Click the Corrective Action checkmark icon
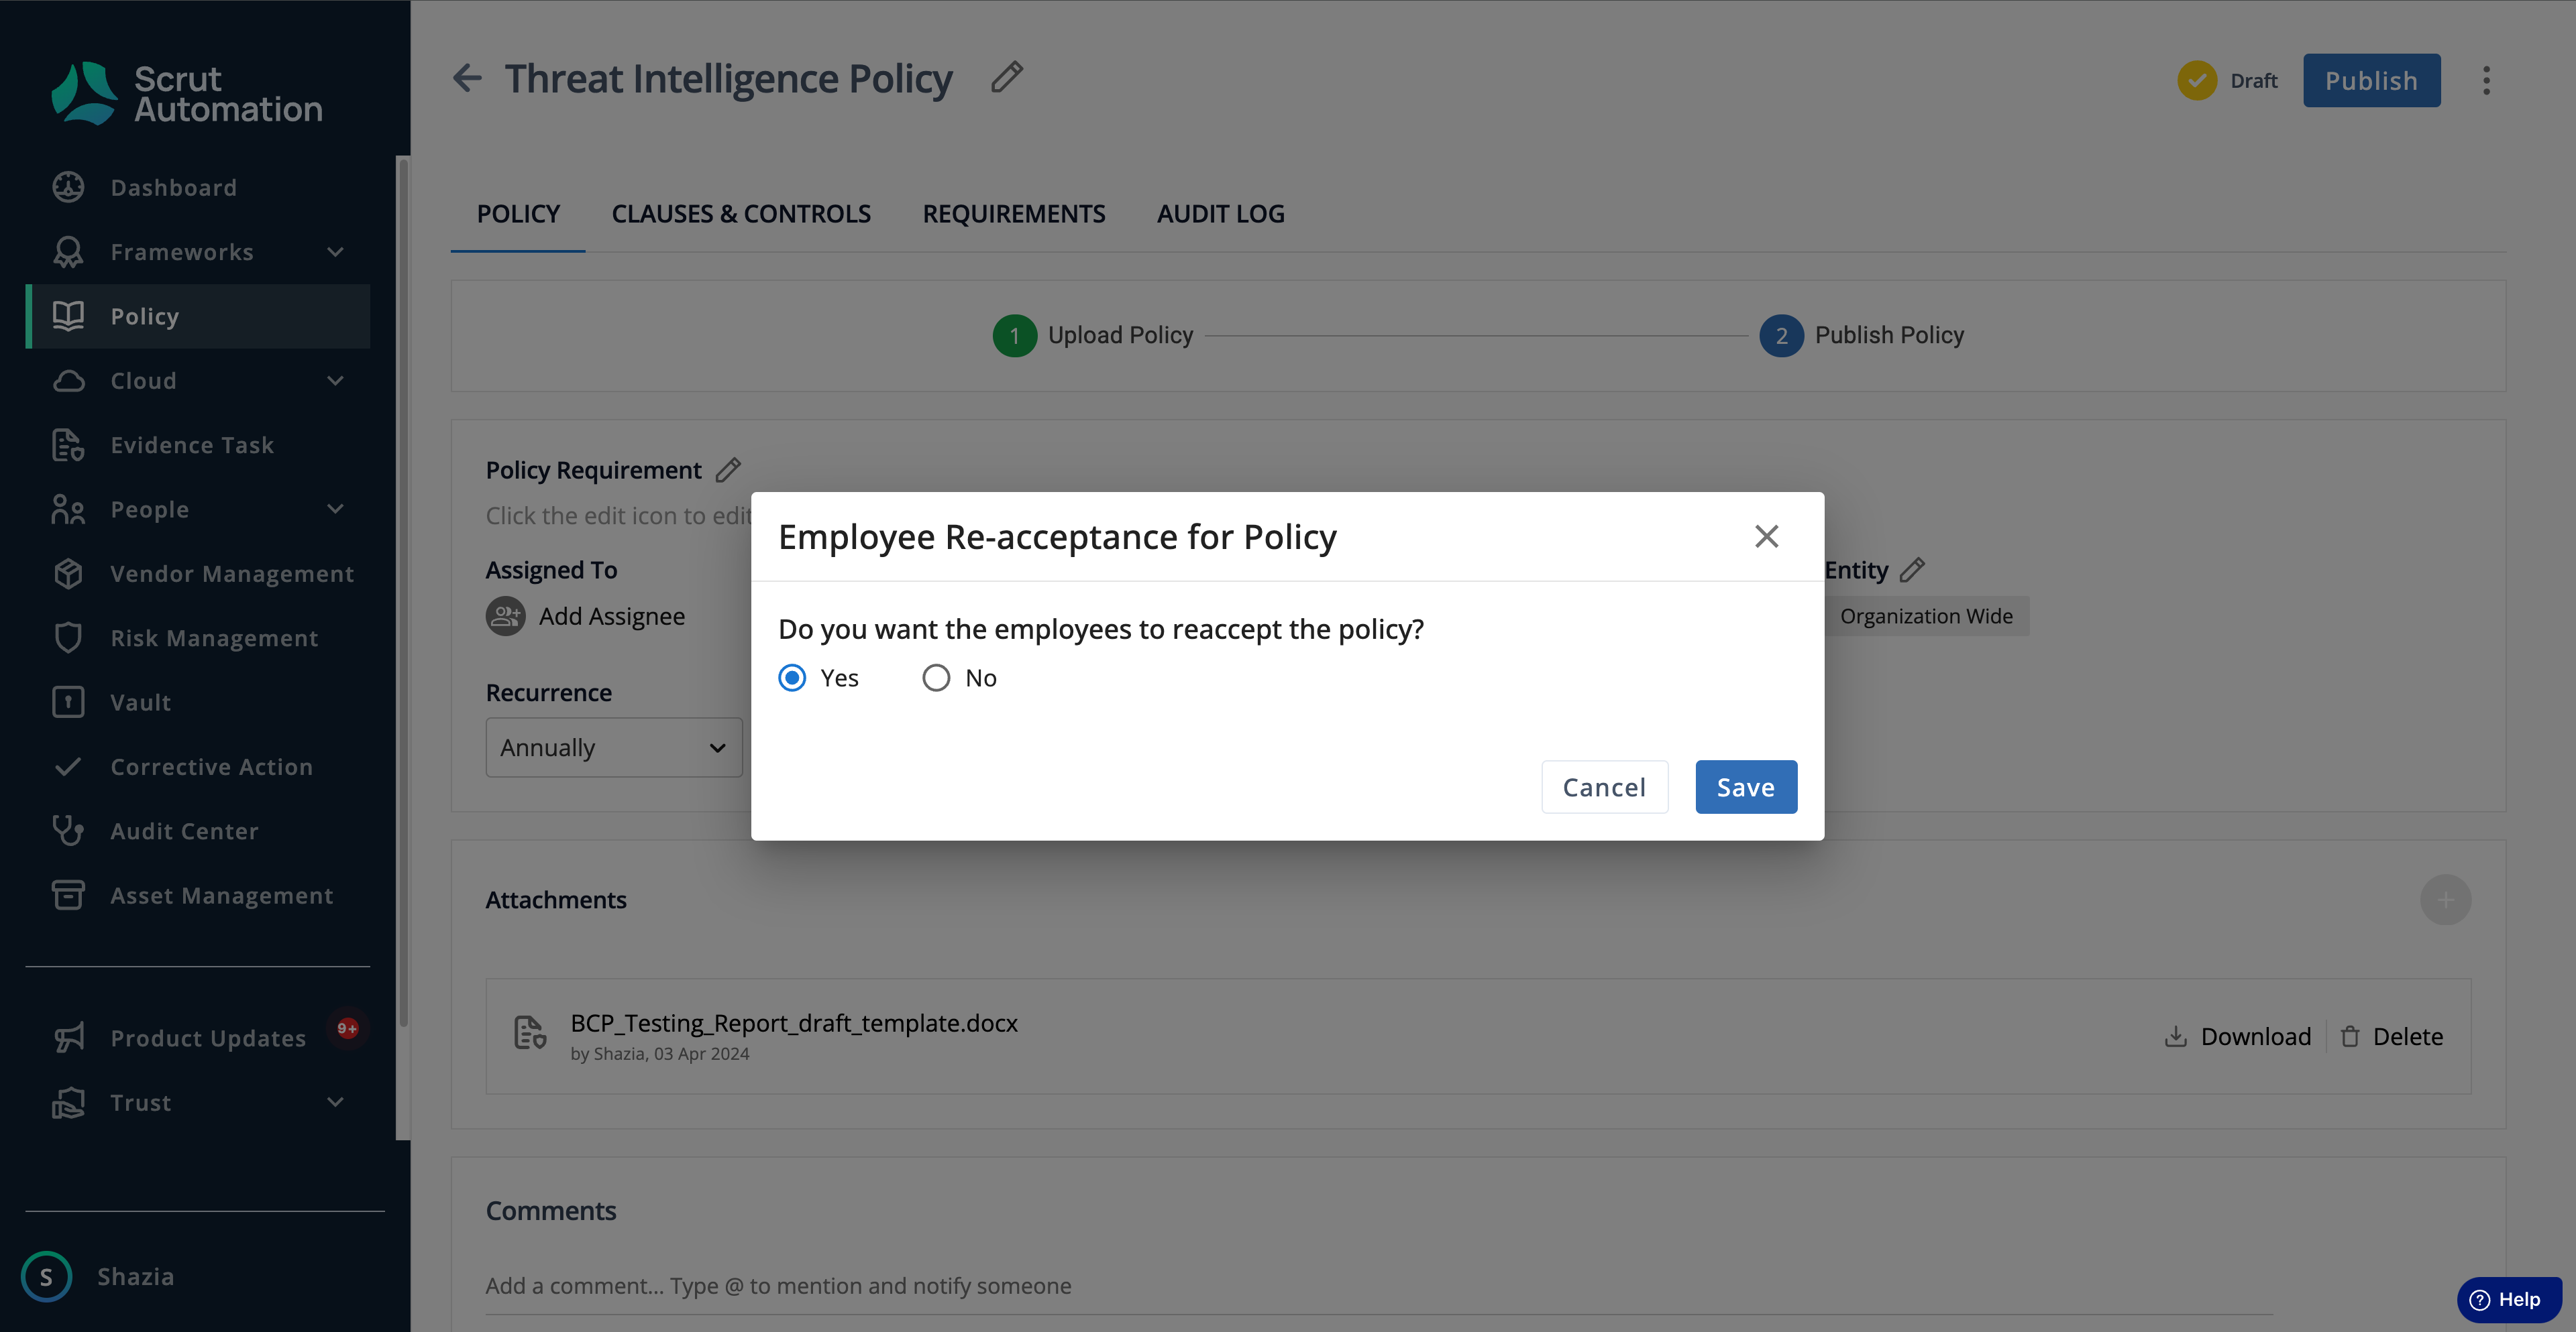Image resolution: width=2576 pixels, height=1332 pixels. (68, 766)
